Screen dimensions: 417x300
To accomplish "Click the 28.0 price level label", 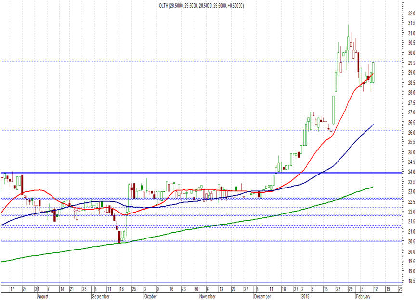I will tap(412, 93).
